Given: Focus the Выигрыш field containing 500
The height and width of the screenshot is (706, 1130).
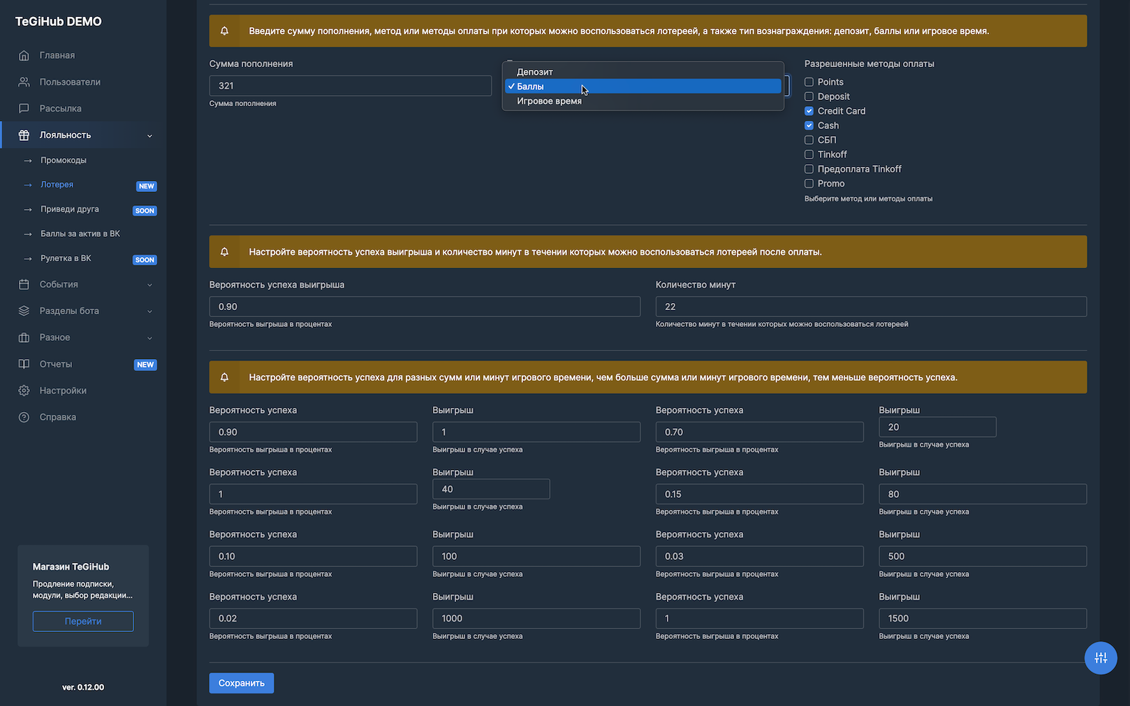Looking at the screenshot, I should pyautogui.click(x=983, y=557).
